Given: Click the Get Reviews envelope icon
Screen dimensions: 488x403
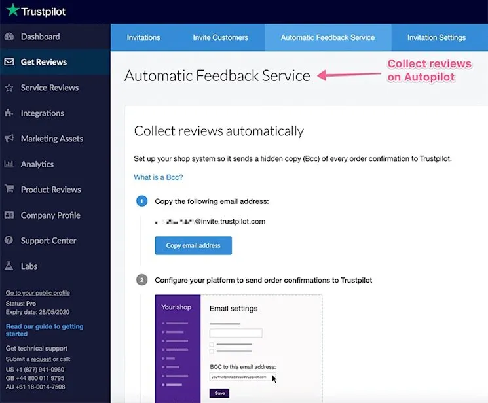Looking at the screenshot, I should (9, 62).
